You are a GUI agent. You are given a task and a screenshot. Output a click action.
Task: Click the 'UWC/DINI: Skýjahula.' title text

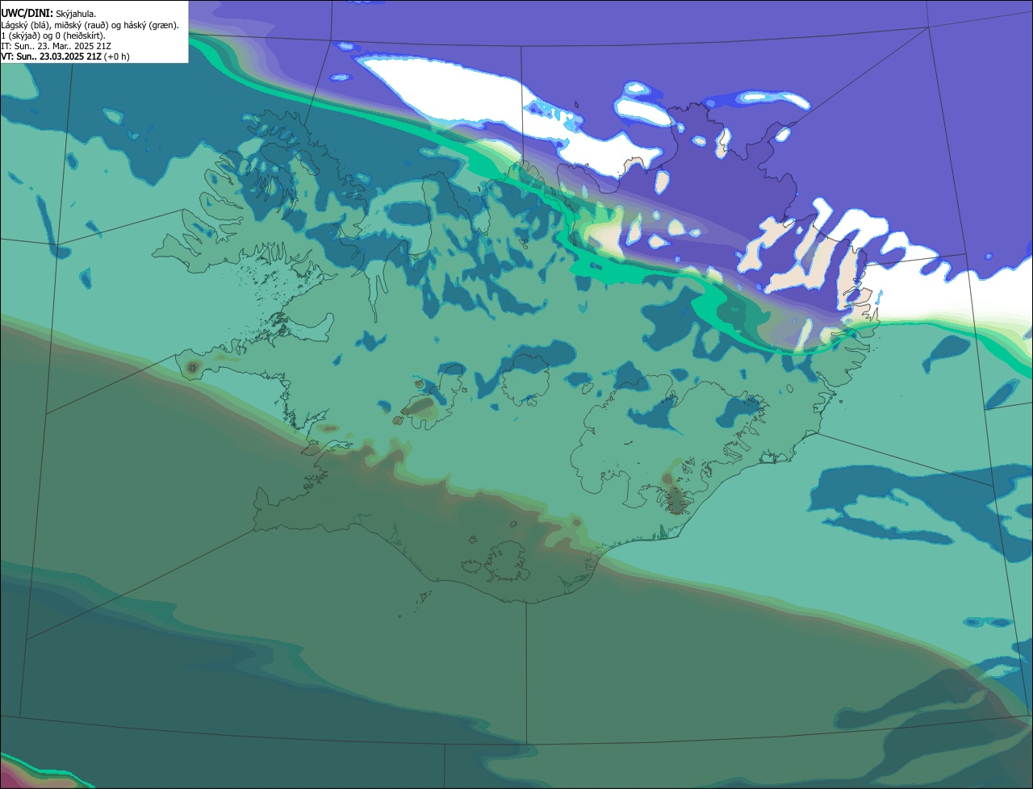[x=48, y=14]
